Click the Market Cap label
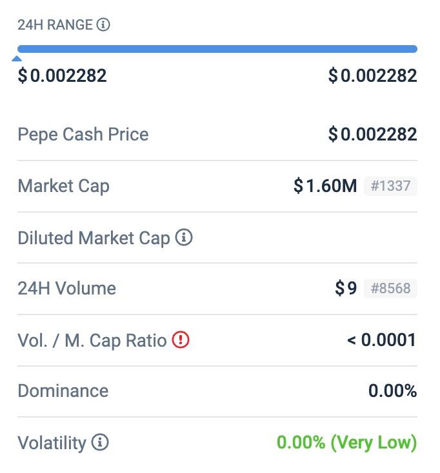 [x=63, y=186]
